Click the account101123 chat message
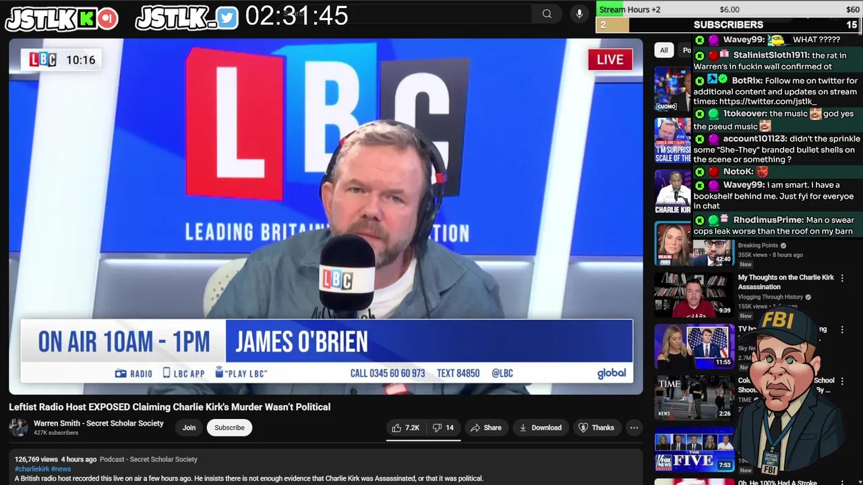 (x=777, y=149)
